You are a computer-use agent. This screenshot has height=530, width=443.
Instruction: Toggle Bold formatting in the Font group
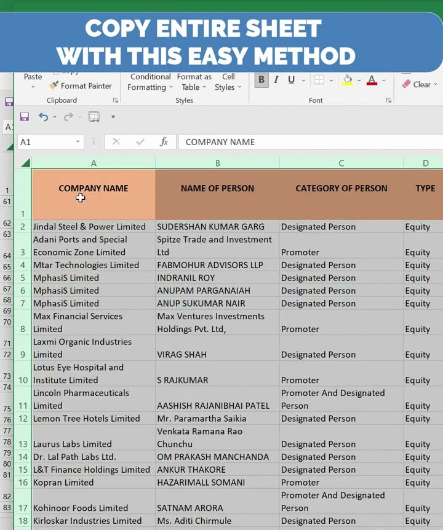pyautogui.click(x=261, y=80)
